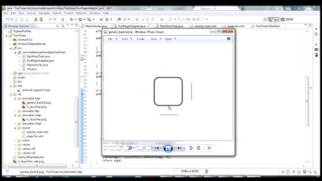Open the Android Virtual Device Manager icon
The width and height of the screenshot is (322, 181).
click(x=41, y=20)
